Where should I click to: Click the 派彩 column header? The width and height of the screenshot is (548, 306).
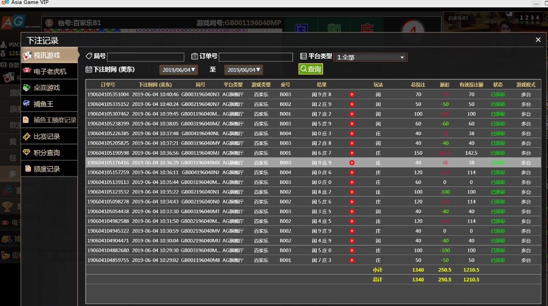(x=445, y=85)
